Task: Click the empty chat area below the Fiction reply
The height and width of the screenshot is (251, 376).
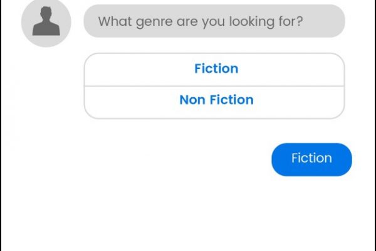Action: pos(188,214)
